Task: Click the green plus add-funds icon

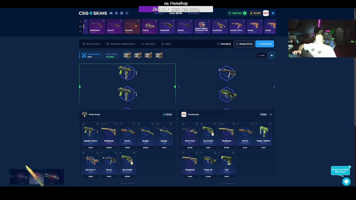Action: pos(245,13)
